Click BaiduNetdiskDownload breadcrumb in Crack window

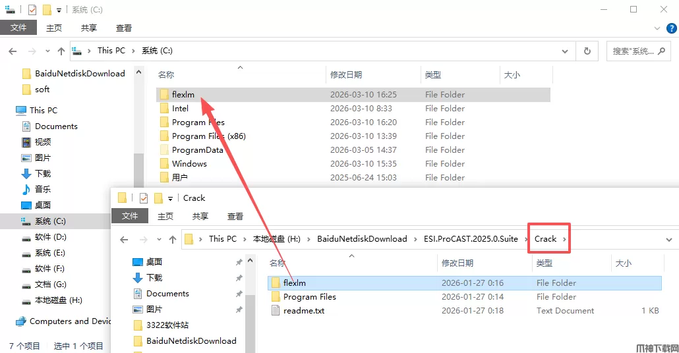coord(362,239)
